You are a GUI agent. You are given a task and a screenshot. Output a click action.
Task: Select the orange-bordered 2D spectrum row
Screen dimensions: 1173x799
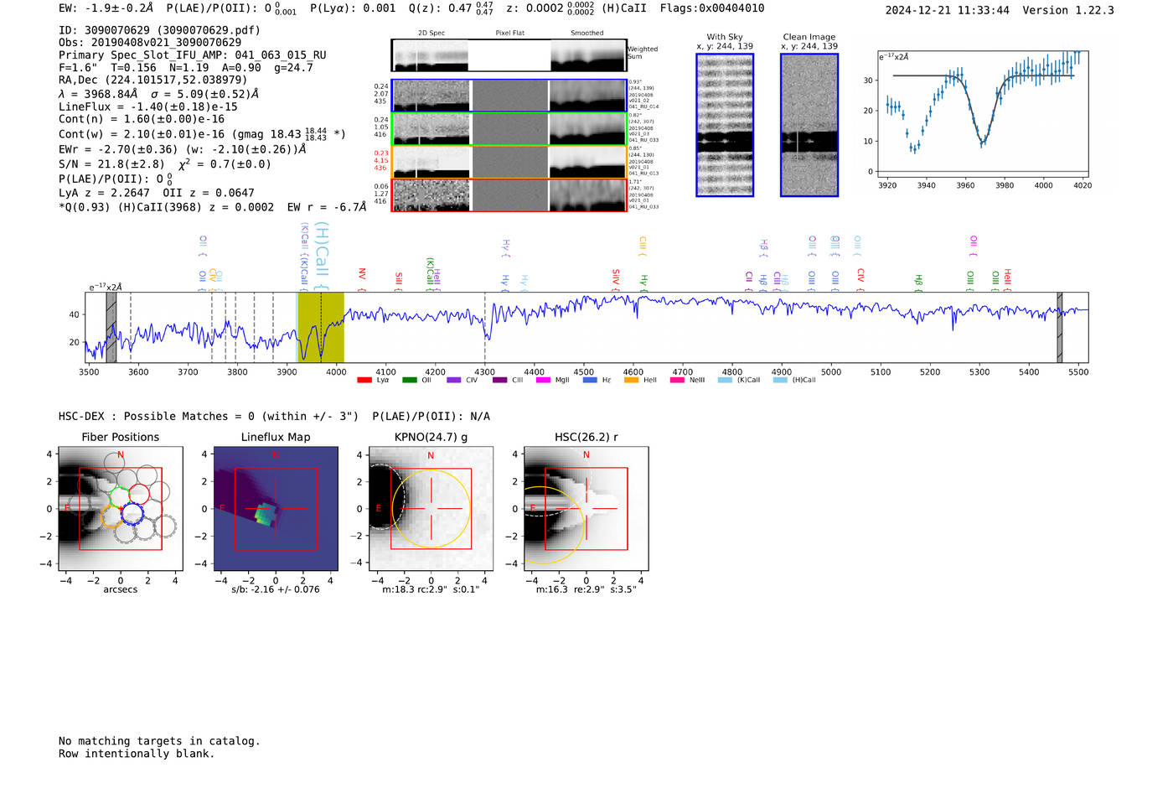(x=509, y=162)
